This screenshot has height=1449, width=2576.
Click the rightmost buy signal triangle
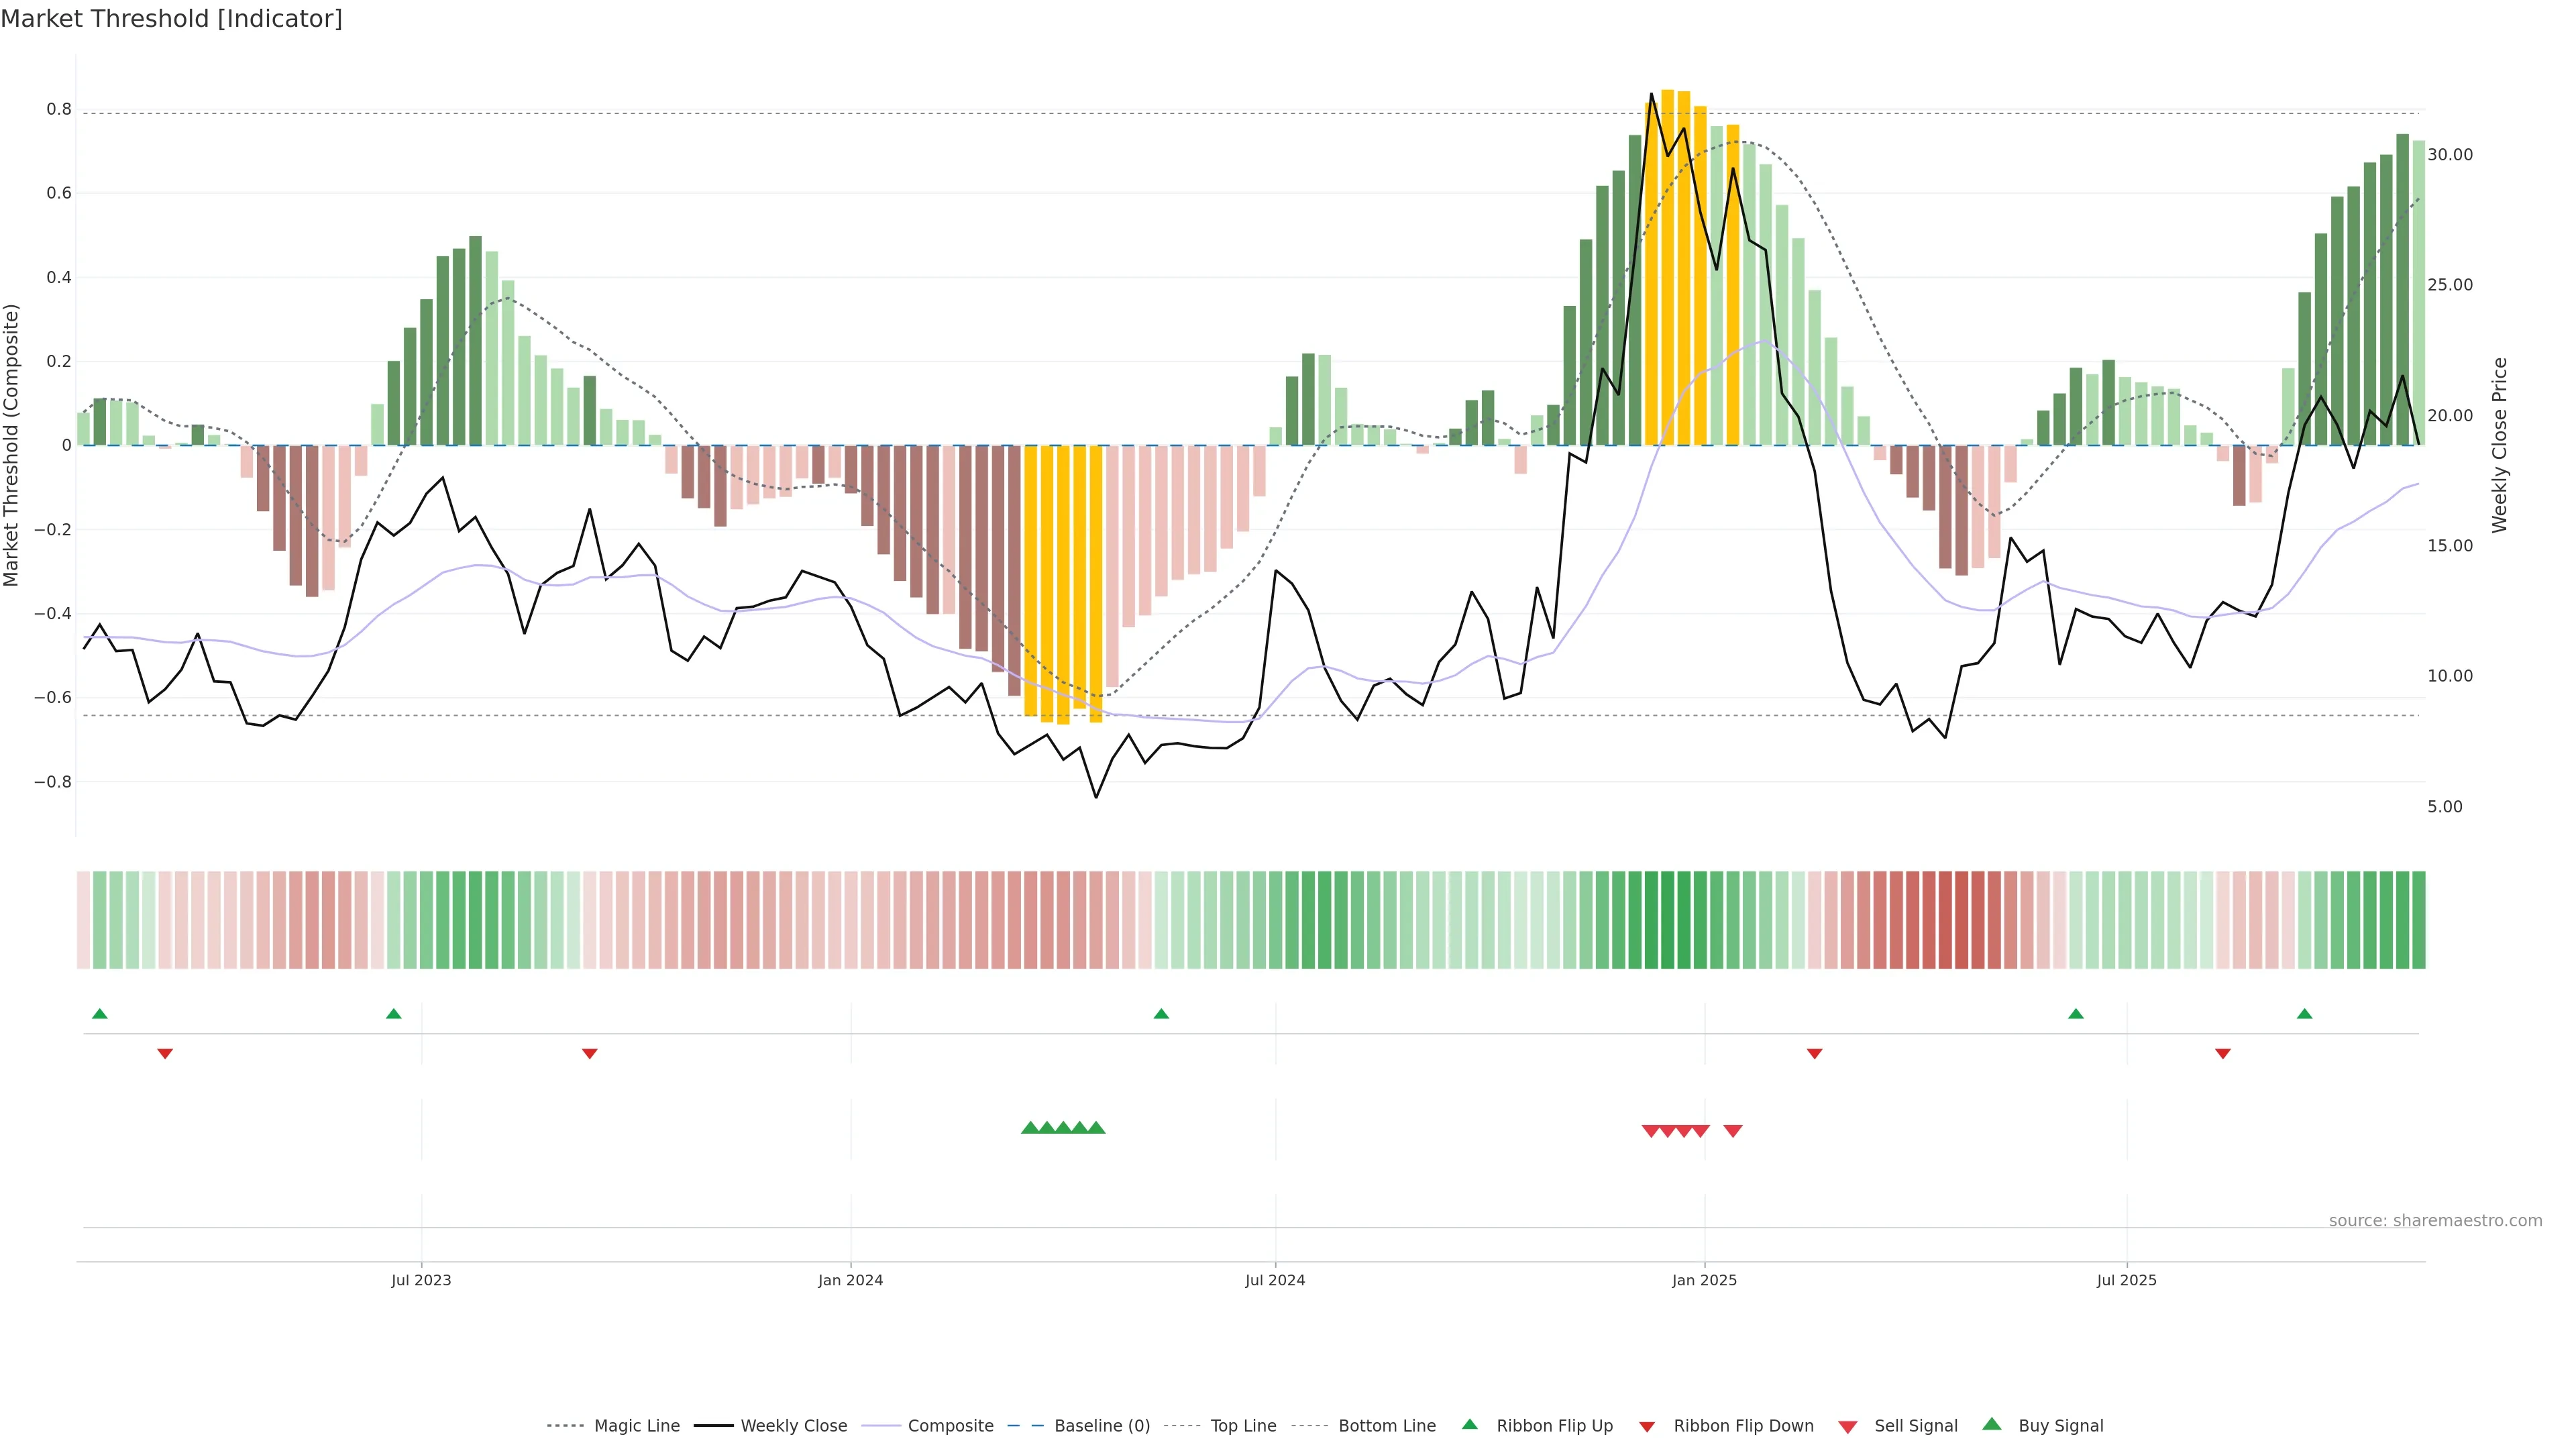tap(1096, 1128)
